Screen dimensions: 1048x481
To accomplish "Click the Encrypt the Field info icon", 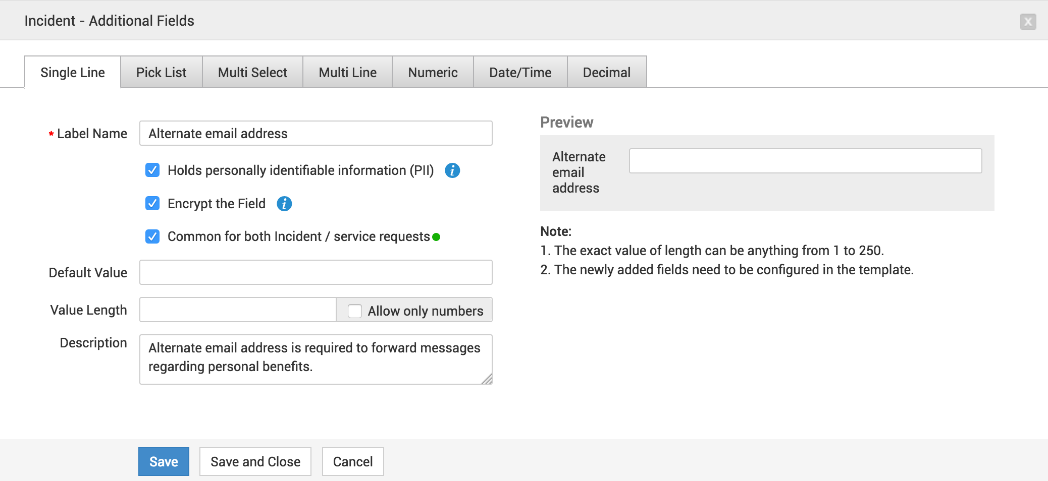I will 284,204.
